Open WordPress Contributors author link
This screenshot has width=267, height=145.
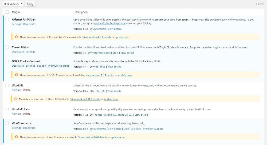pos(105,53)
